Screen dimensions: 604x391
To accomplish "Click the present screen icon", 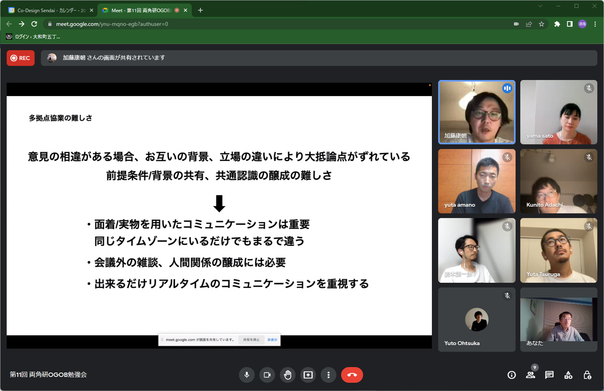I will [x=308, y=375].
